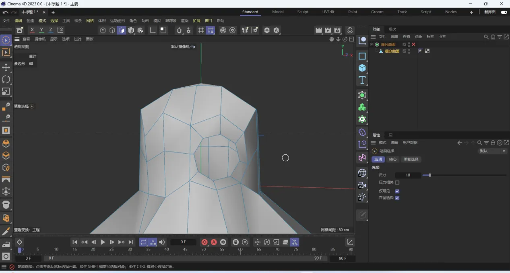Click the X axis lock icon
The width and height of the screenshot is (510, 273).
pyautogui.click(x=32, y=30)
